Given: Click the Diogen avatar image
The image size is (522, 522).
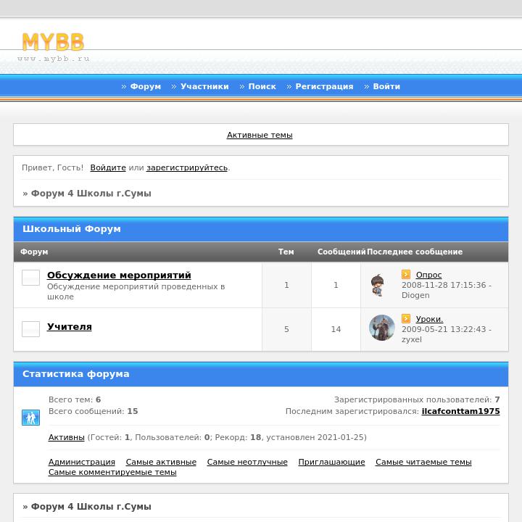Looking at the screenshot, I should 378,285.
